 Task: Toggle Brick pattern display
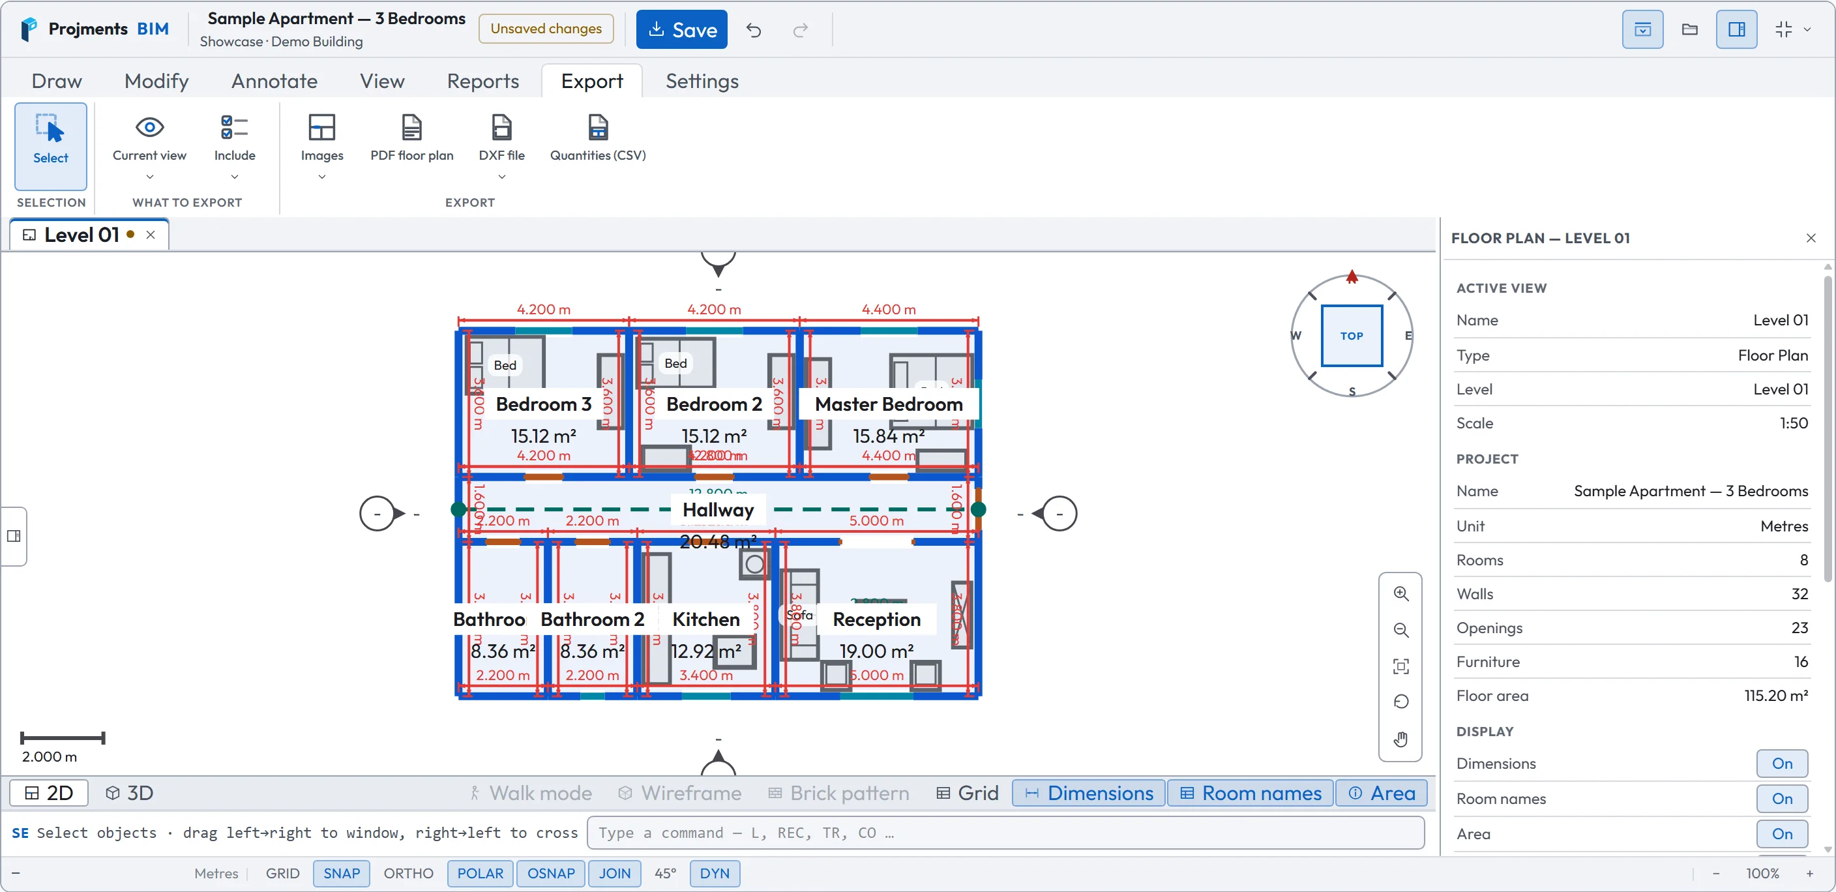coord(838,793)
